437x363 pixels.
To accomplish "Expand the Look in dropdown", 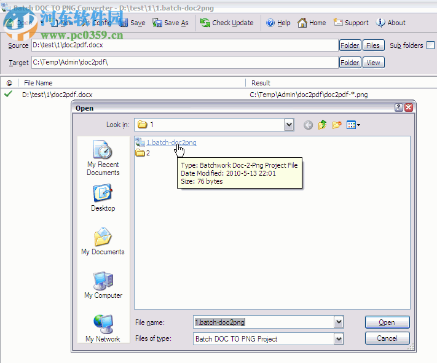I will [x=289, y=125].
